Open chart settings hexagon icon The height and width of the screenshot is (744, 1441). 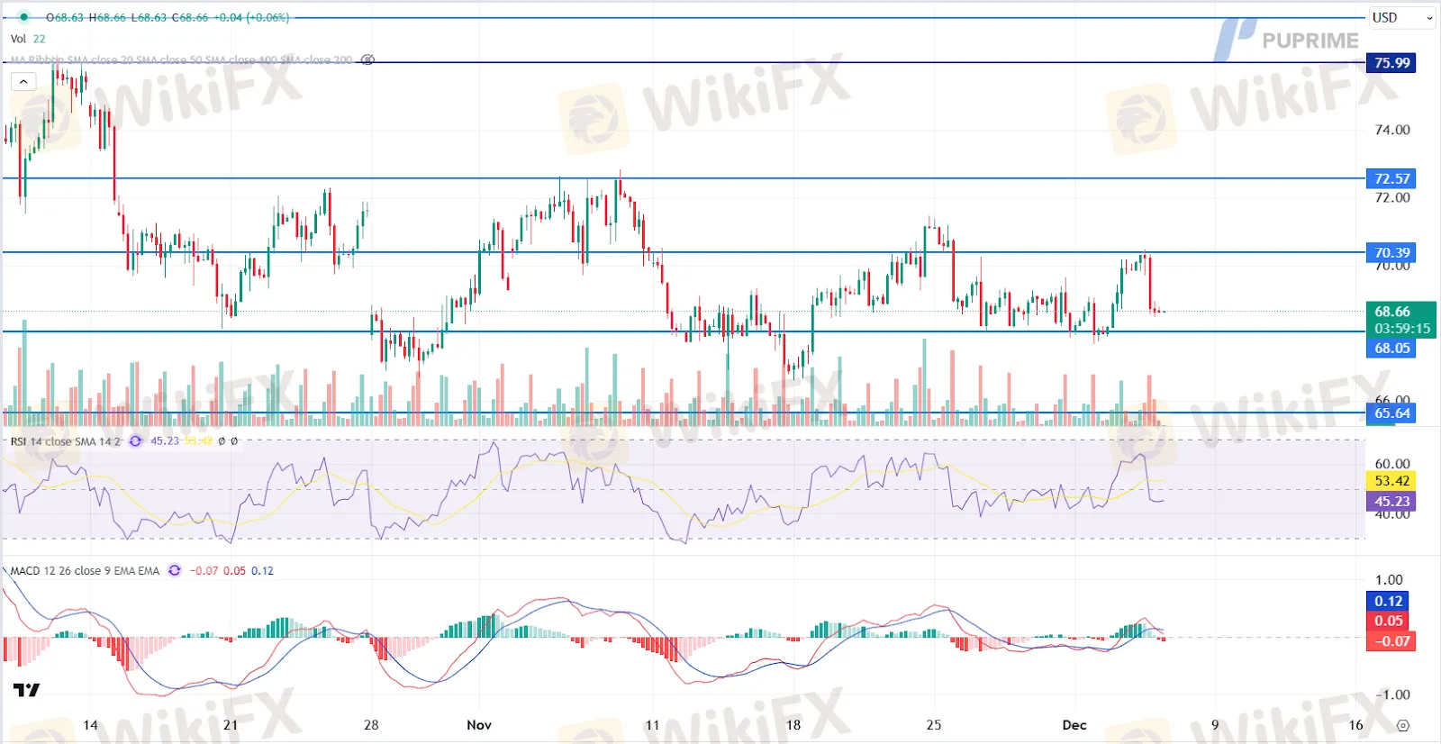pos(1402,725)
